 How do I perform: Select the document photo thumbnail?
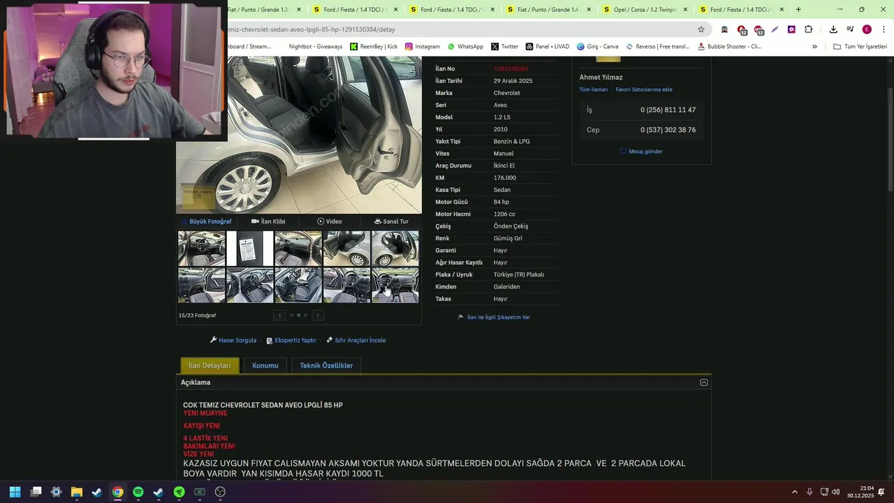250,248
